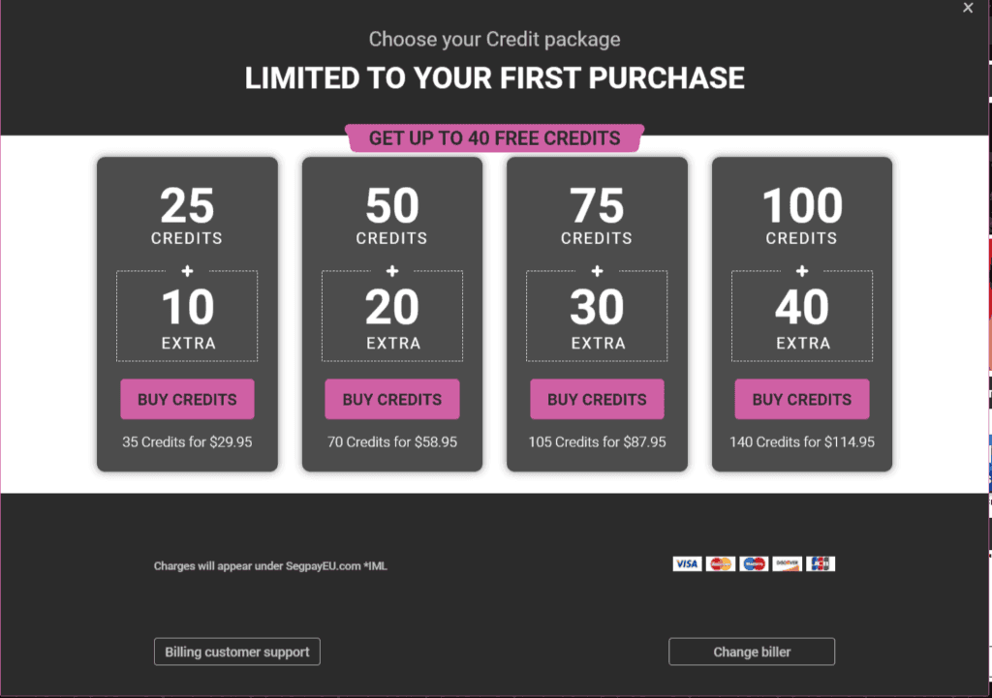The height and width of the screenshot is (698, 992).
Task: Buy the 100 credits package
Action: tap(802, 399)
